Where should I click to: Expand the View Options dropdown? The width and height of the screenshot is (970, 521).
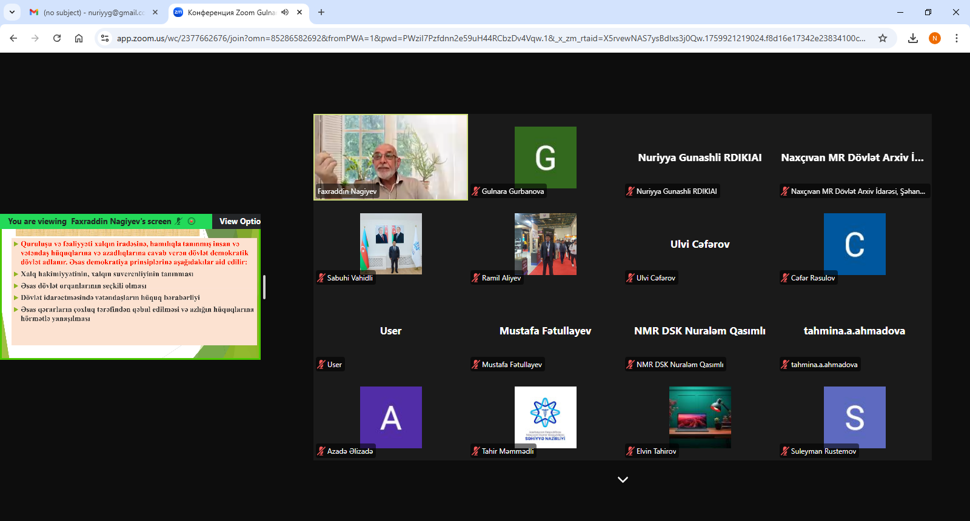click(x=239, y=221)
